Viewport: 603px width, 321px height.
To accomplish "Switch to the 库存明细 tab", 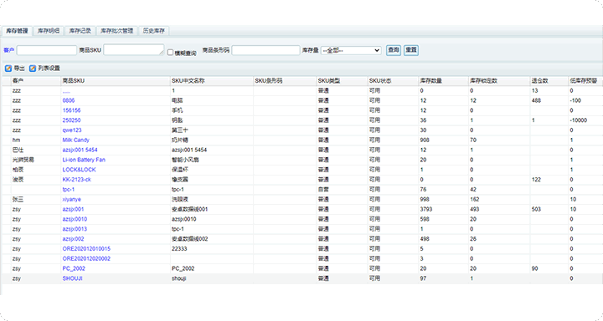I will pos(49,31).
